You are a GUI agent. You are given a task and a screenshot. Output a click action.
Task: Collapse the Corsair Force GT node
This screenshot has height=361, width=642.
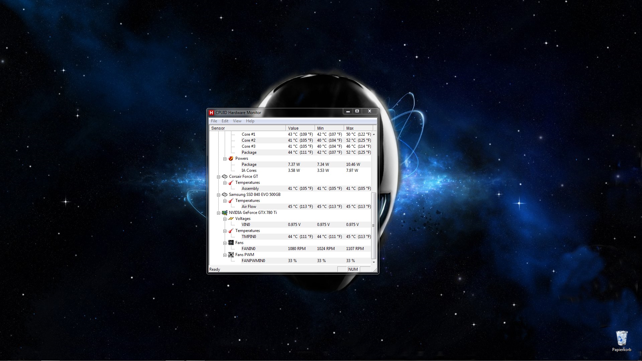point(219,177)
